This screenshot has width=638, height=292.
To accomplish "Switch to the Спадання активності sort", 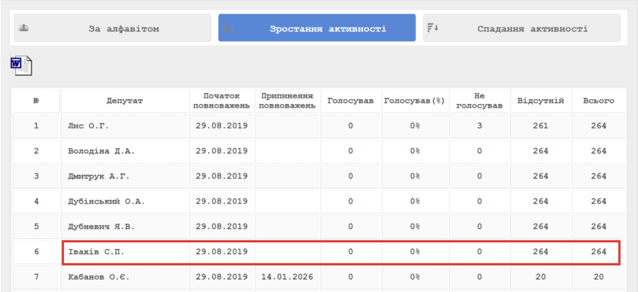I will [521, 28].
